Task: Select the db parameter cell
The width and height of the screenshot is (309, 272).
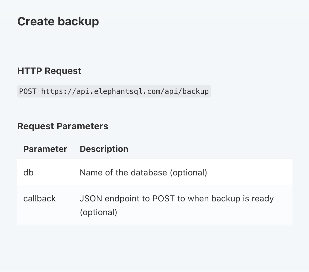Action: coord(28,173)
